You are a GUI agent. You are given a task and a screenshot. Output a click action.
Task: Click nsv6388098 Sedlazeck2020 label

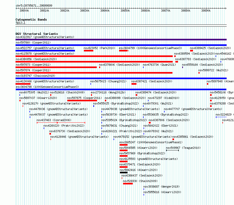[125, 98]
